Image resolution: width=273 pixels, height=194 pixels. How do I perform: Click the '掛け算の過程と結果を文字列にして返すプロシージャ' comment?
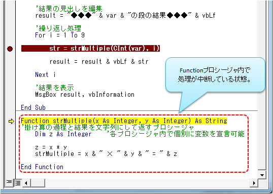coord(108,128)
